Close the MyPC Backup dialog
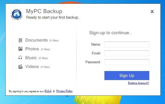The image size is (165, 104). [x=152, y=11]
